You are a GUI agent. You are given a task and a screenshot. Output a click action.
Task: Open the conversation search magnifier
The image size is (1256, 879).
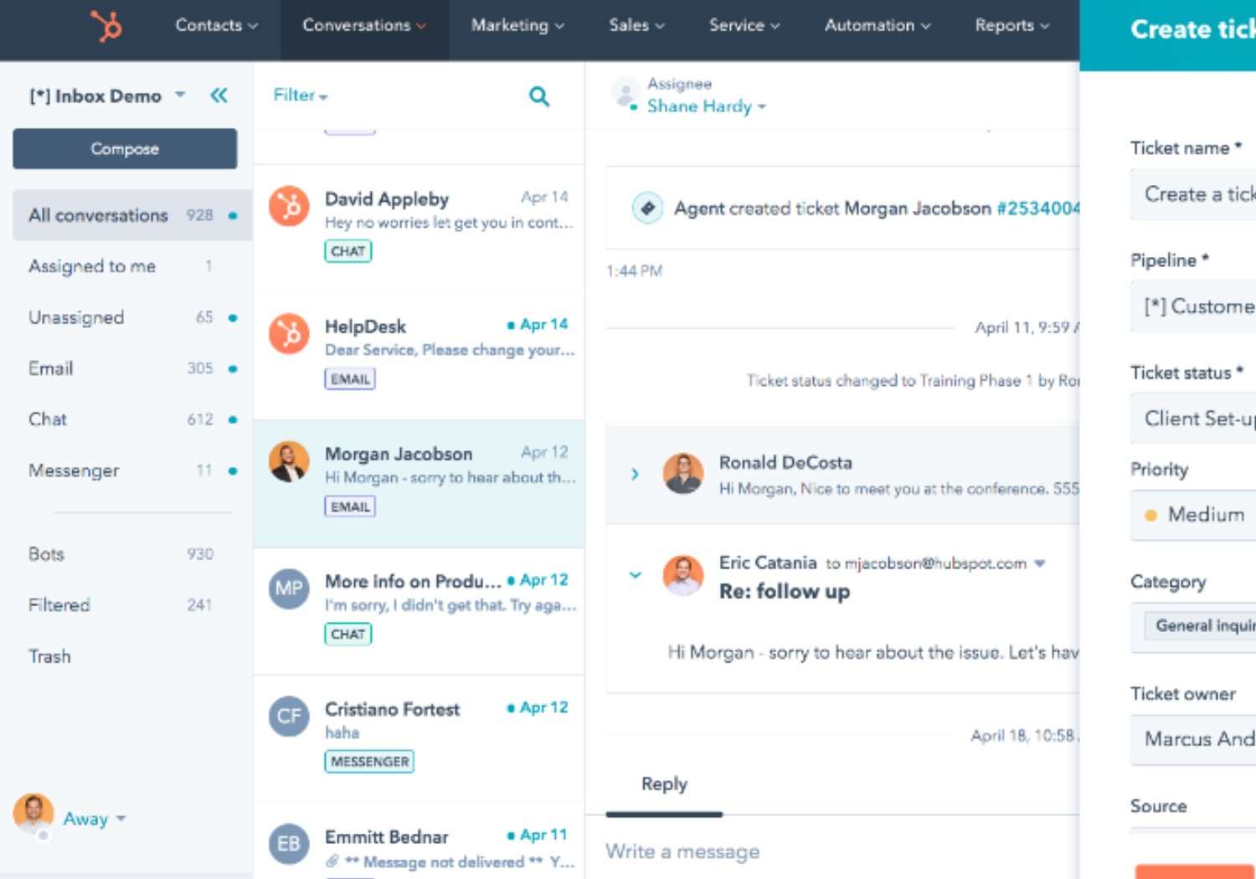coord(539,96)
